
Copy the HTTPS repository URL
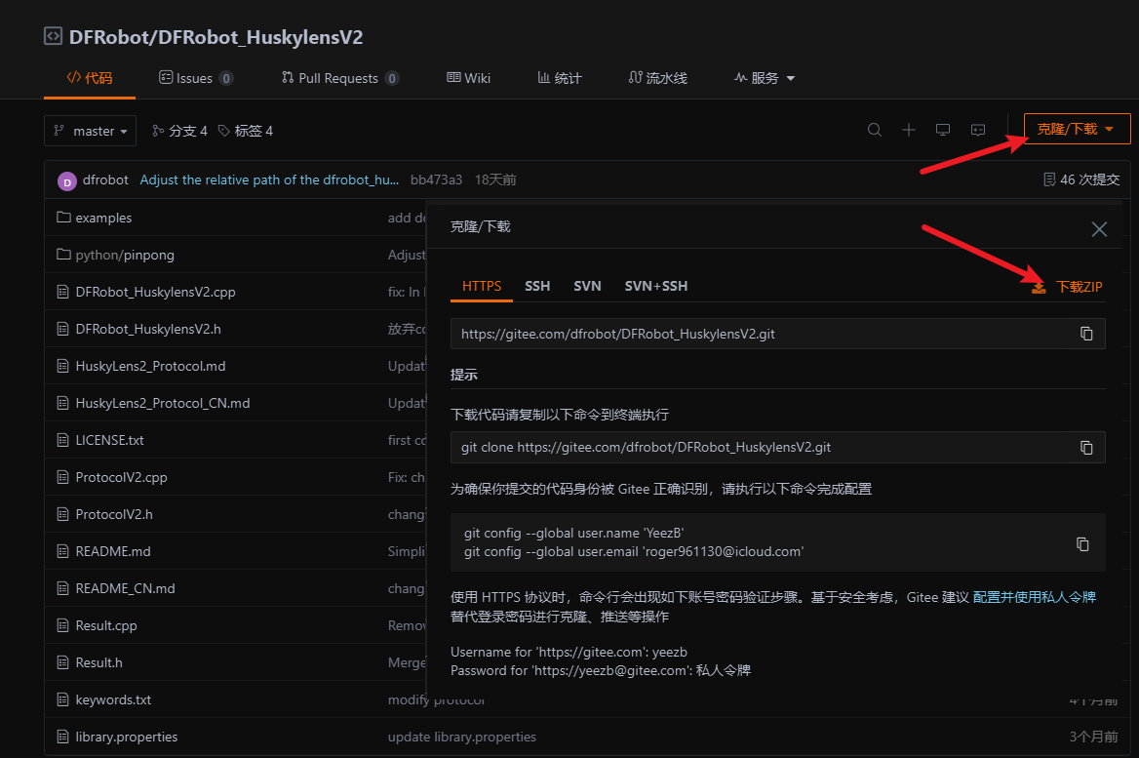click(1086, 334)
